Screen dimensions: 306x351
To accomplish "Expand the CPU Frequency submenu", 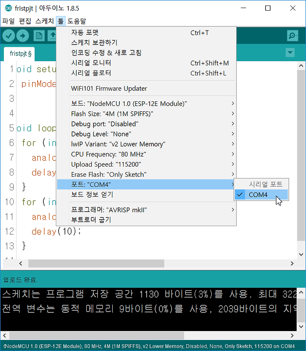I will (146, 154).
